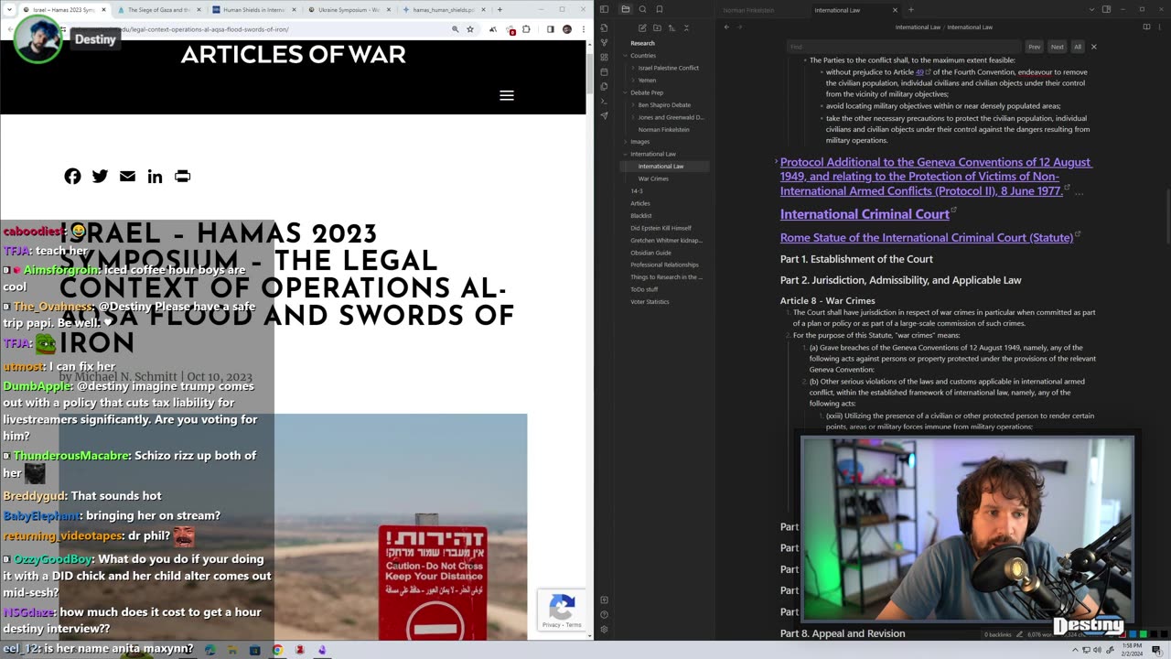
Task: Open the Obsidian bookmarks pane icon
Action: coord(659,9)
